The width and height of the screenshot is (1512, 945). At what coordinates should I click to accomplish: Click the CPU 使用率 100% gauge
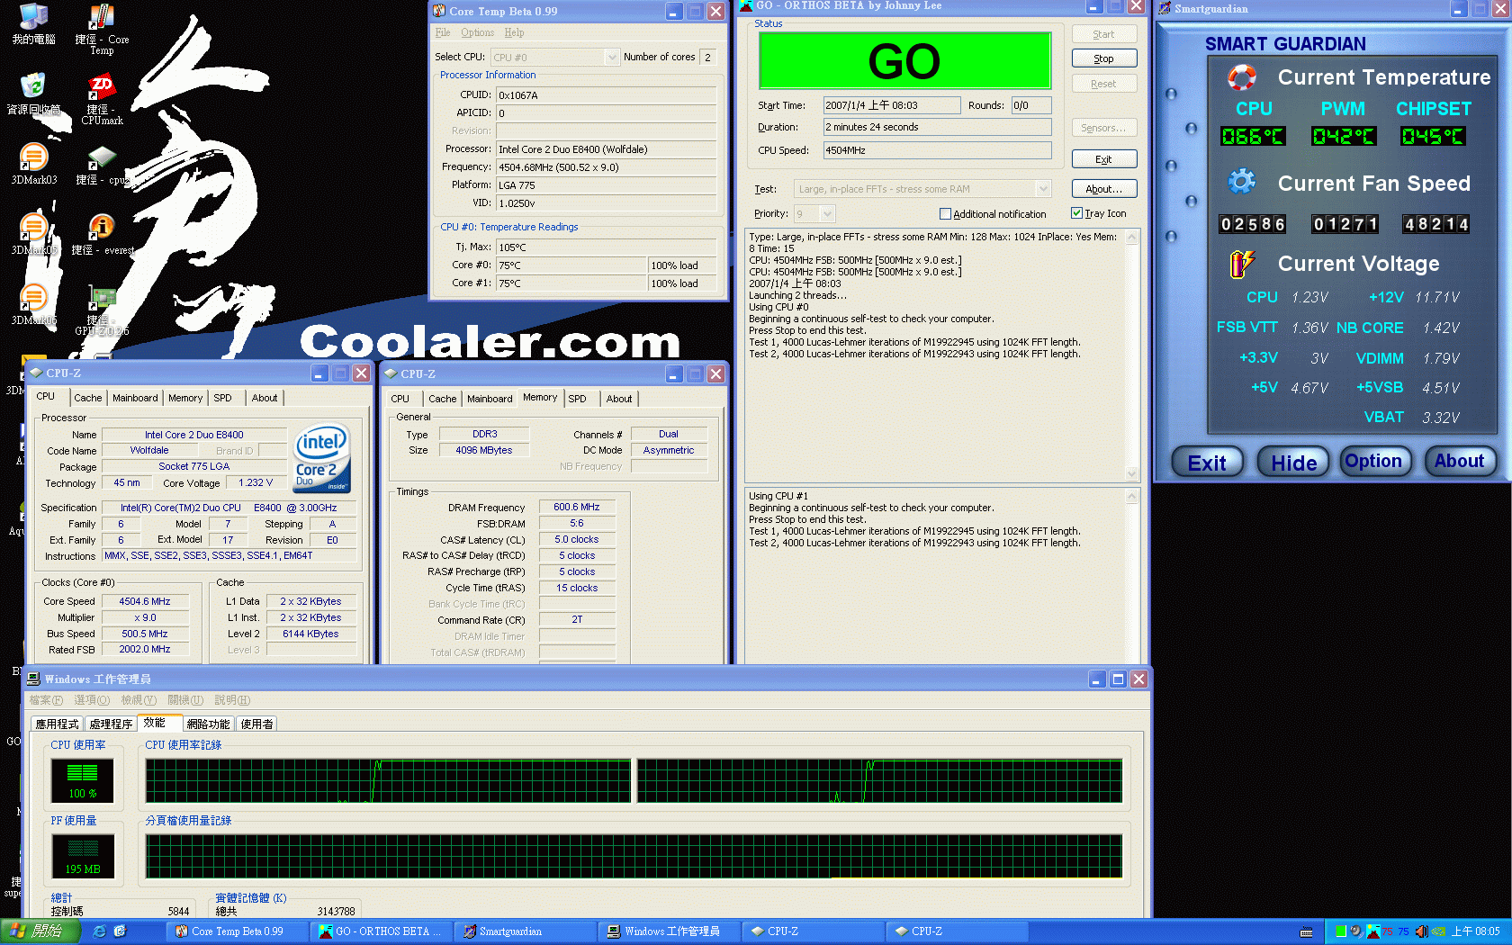83,780
